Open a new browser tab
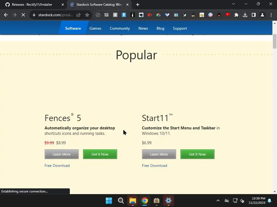This screenshot has width=277, height=207. pyautogui.click(x=138, y=5)
